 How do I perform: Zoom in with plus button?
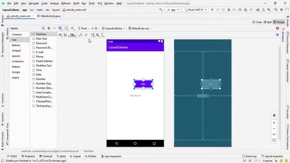(274, 123)
